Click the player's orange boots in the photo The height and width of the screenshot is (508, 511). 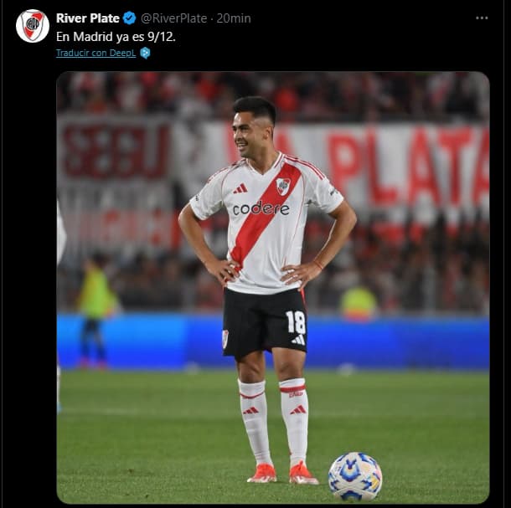coord(282,474)
